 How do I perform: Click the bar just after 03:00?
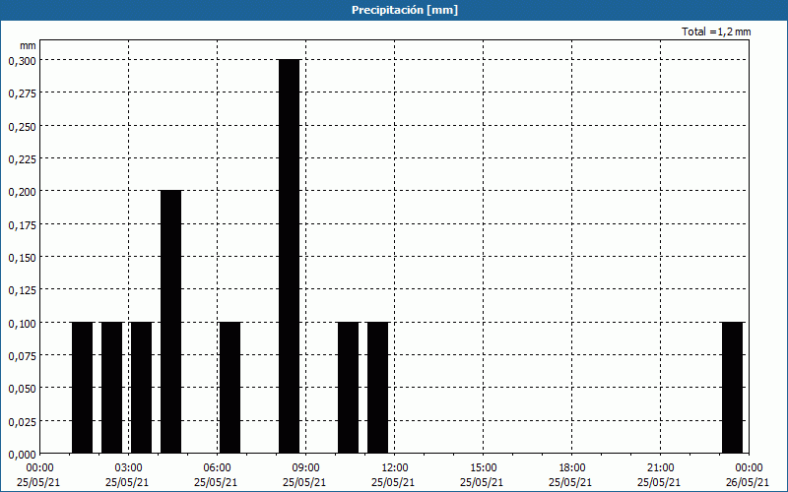click(x=141, y=388)
